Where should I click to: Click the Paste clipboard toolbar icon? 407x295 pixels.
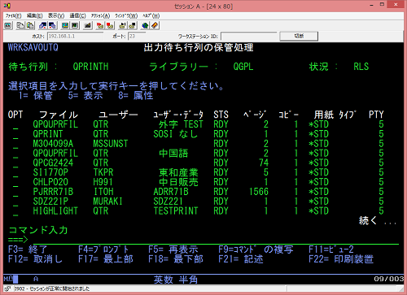pos(30,25)
